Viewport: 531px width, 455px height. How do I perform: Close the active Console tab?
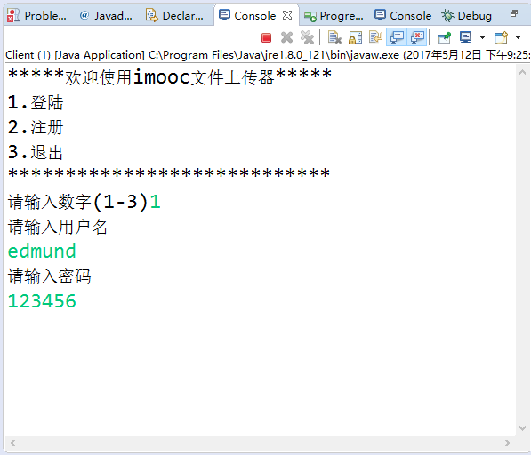[287, 15]
